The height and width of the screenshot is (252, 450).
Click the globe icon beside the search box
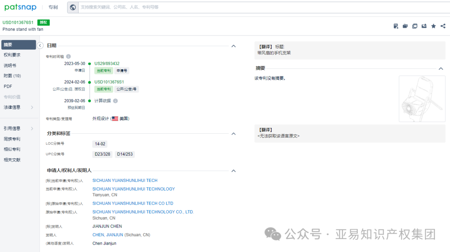pos(73,7)
